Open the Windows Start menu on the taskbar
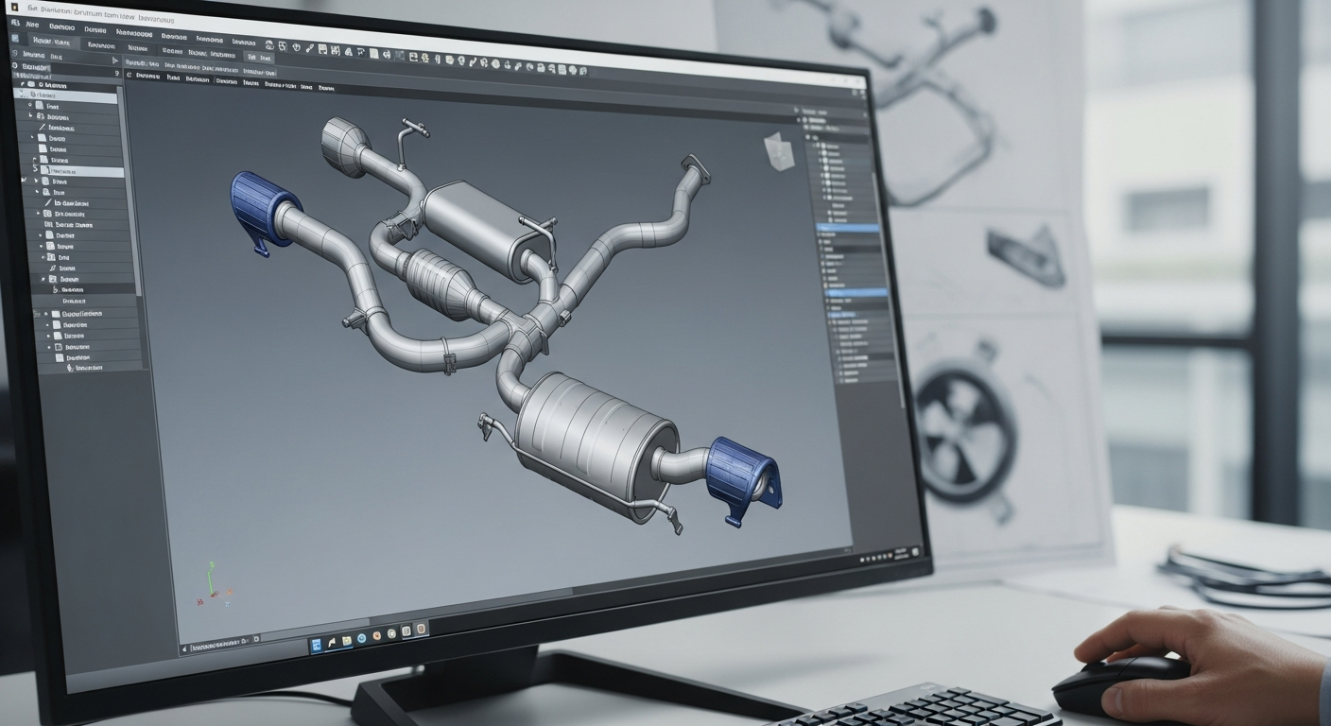The width and height of the screenshot is (1331, 726). (316, 644)
